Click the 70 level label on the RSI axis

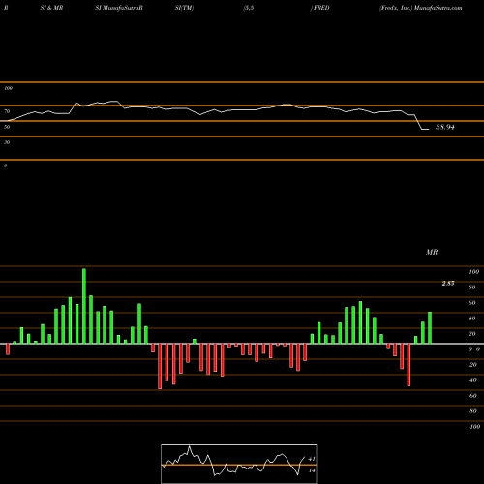click(x=7, y=111)
